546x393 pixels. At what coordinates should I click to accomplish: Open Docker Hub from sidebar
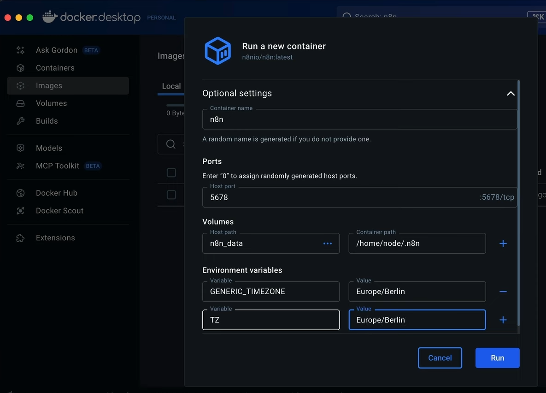click(x=68, y=193)
